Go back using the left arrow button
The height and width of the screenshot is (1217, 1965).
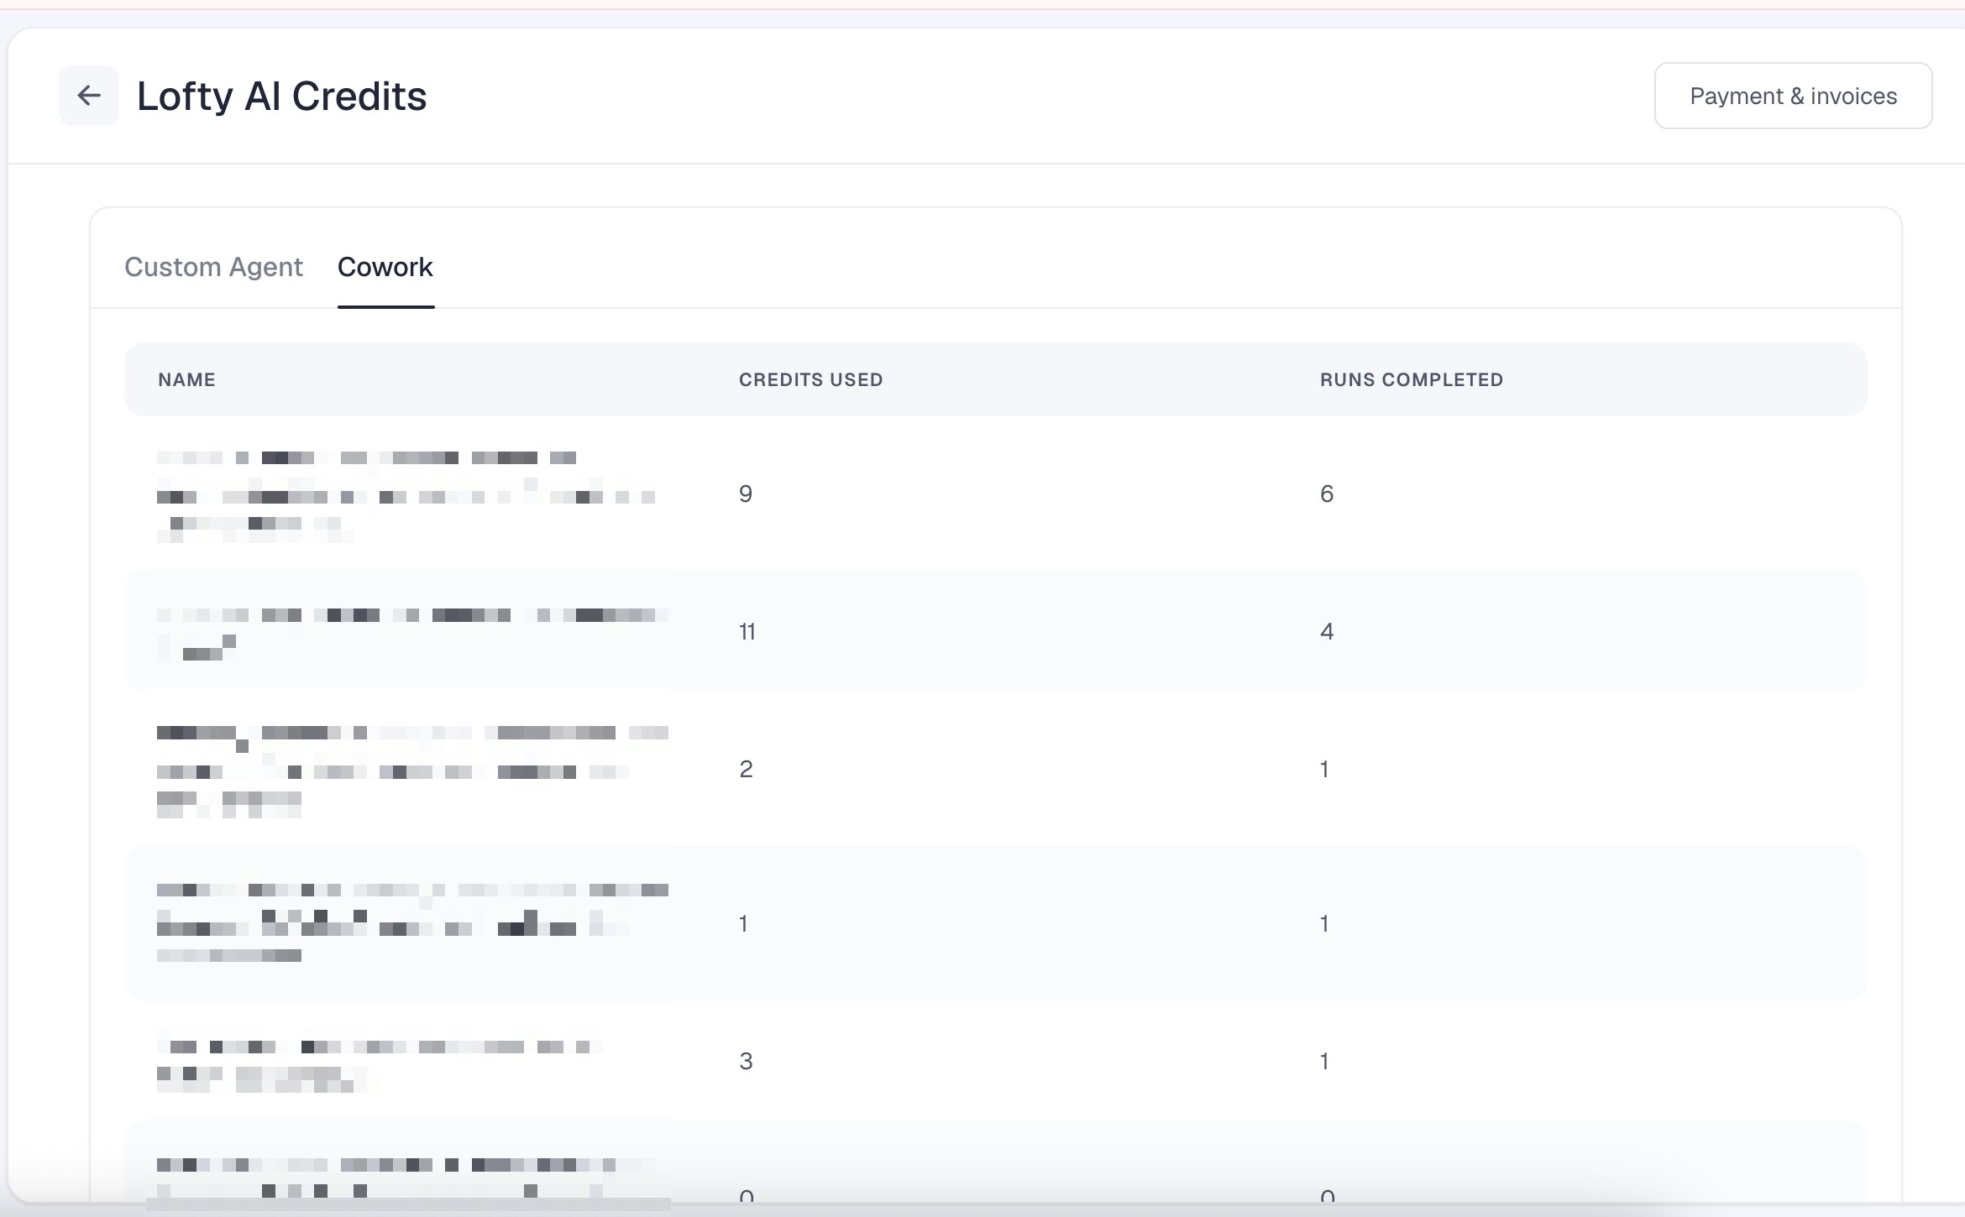pyautogui.click(x=89, y=96)
